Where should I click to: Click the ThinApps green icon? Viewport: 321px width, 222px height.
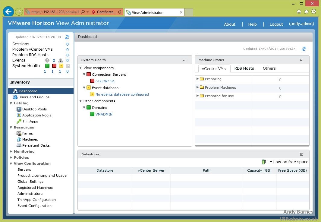pos(19,121)
